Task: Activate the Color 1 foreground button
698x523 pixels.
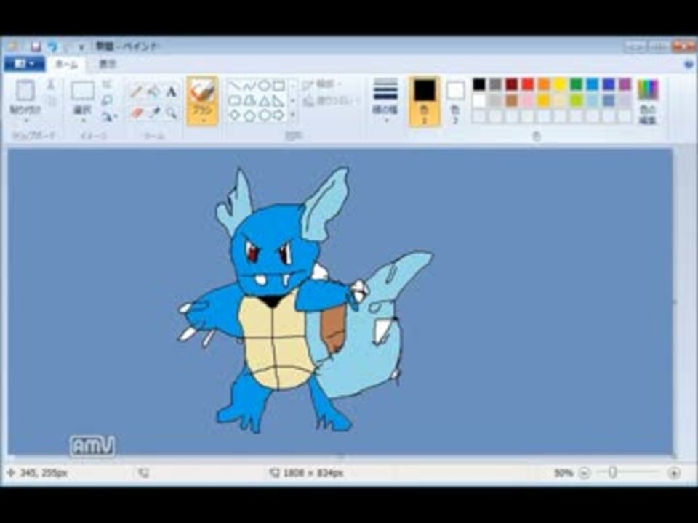Action: [424, 102]
